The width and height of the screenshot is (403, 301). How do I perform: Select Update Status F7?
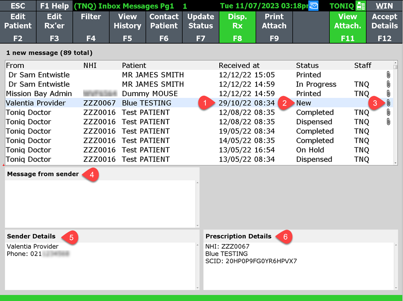coord(200,27)
